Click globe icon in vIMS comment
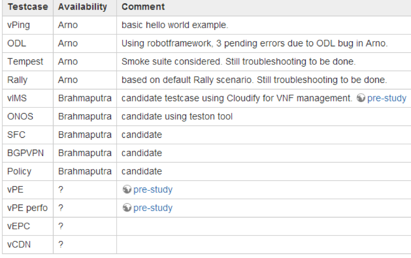411x258 pixels. tap(361, 98)
